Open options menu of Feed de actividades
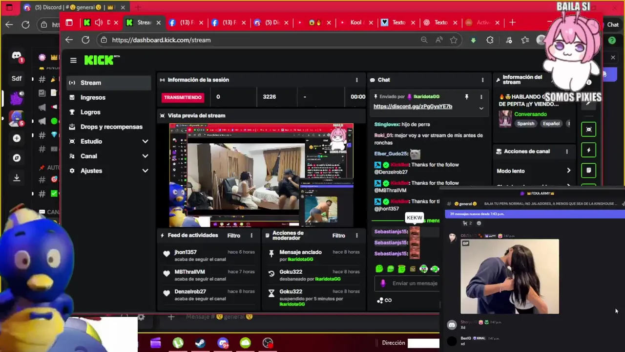 [251, 235]
